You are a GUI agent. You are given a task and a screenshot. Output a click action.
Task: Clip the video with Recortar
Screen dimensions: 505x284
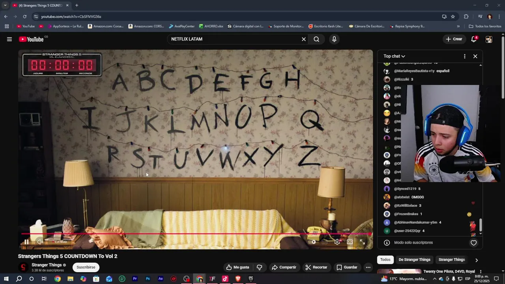point(316,267)
